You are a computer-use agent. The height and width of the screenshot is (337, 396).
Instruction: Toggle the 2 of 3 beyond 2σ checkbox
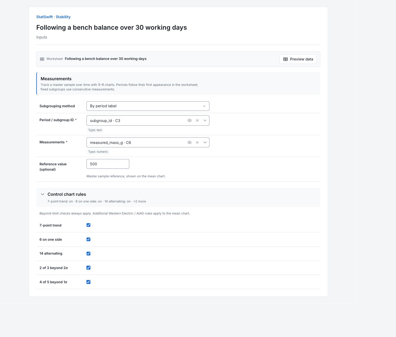(x=89, y=267)
